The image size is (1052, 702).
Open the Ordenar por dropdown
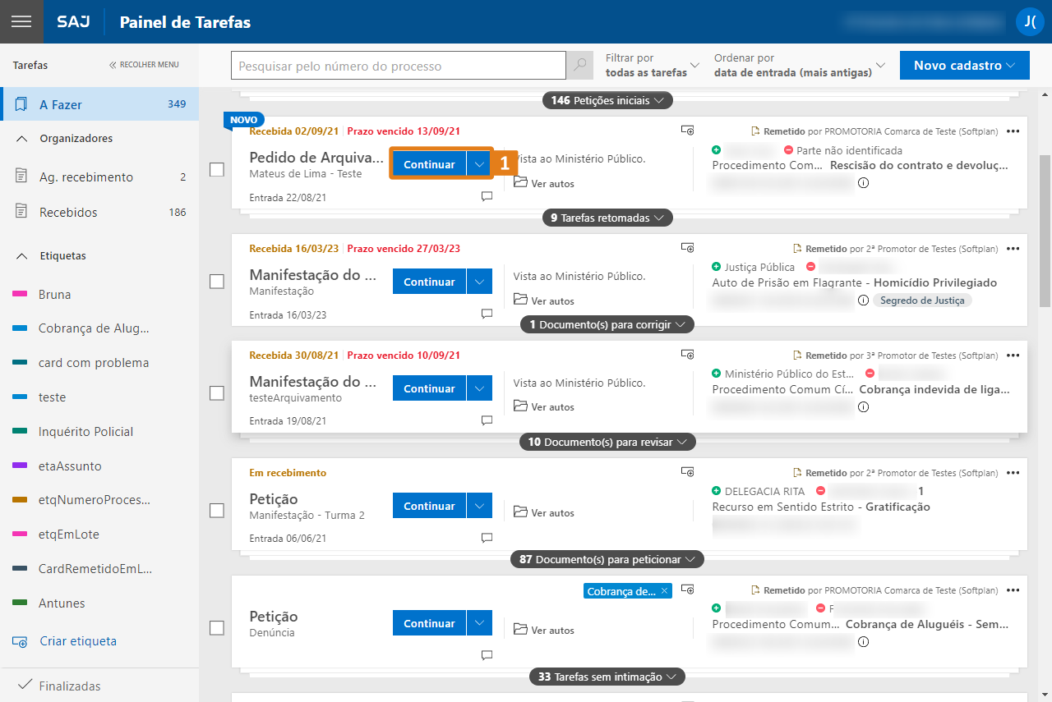click(x=800, y=66)
